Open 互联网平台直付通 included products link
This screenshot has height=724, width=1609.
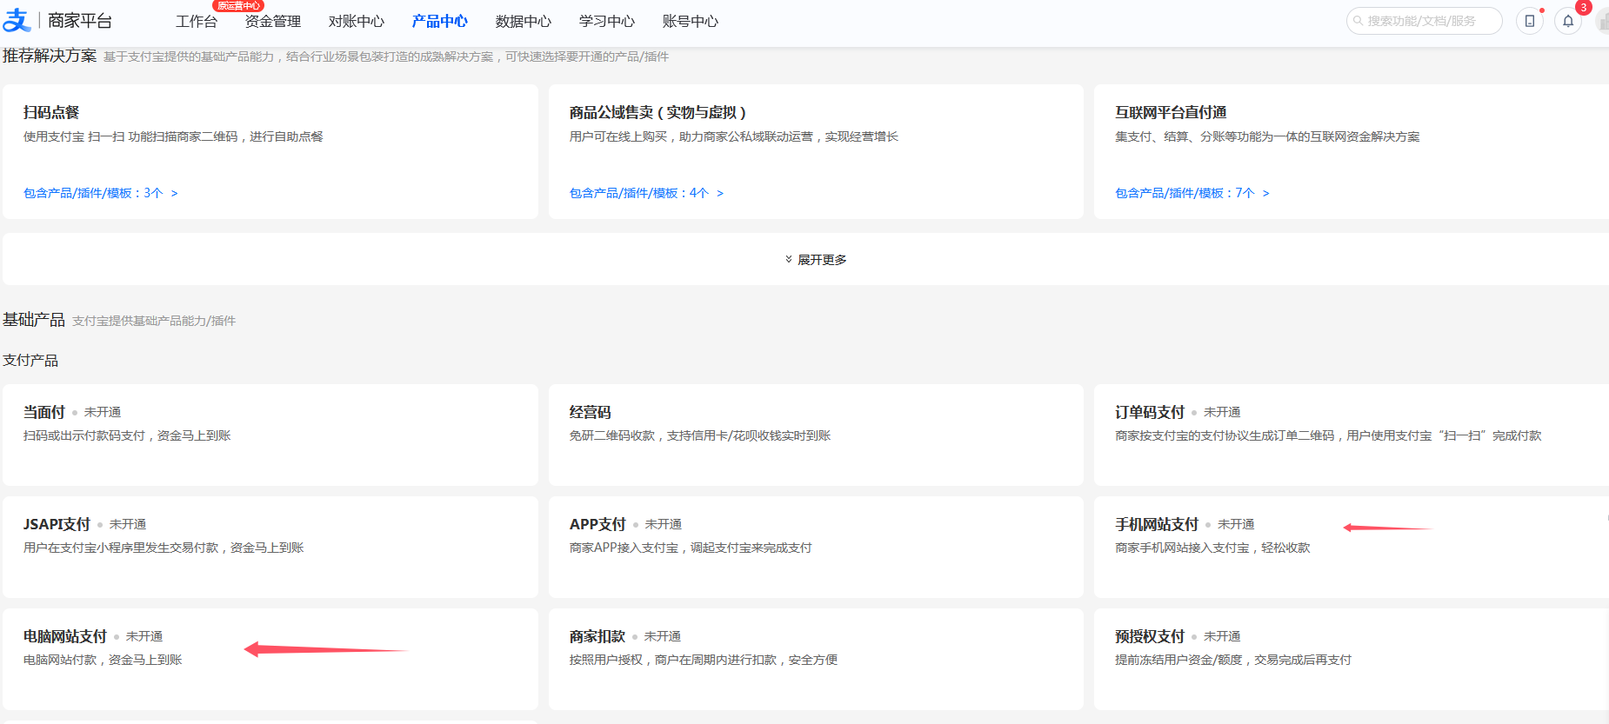pyautogui.click(x=1192, y=193)
